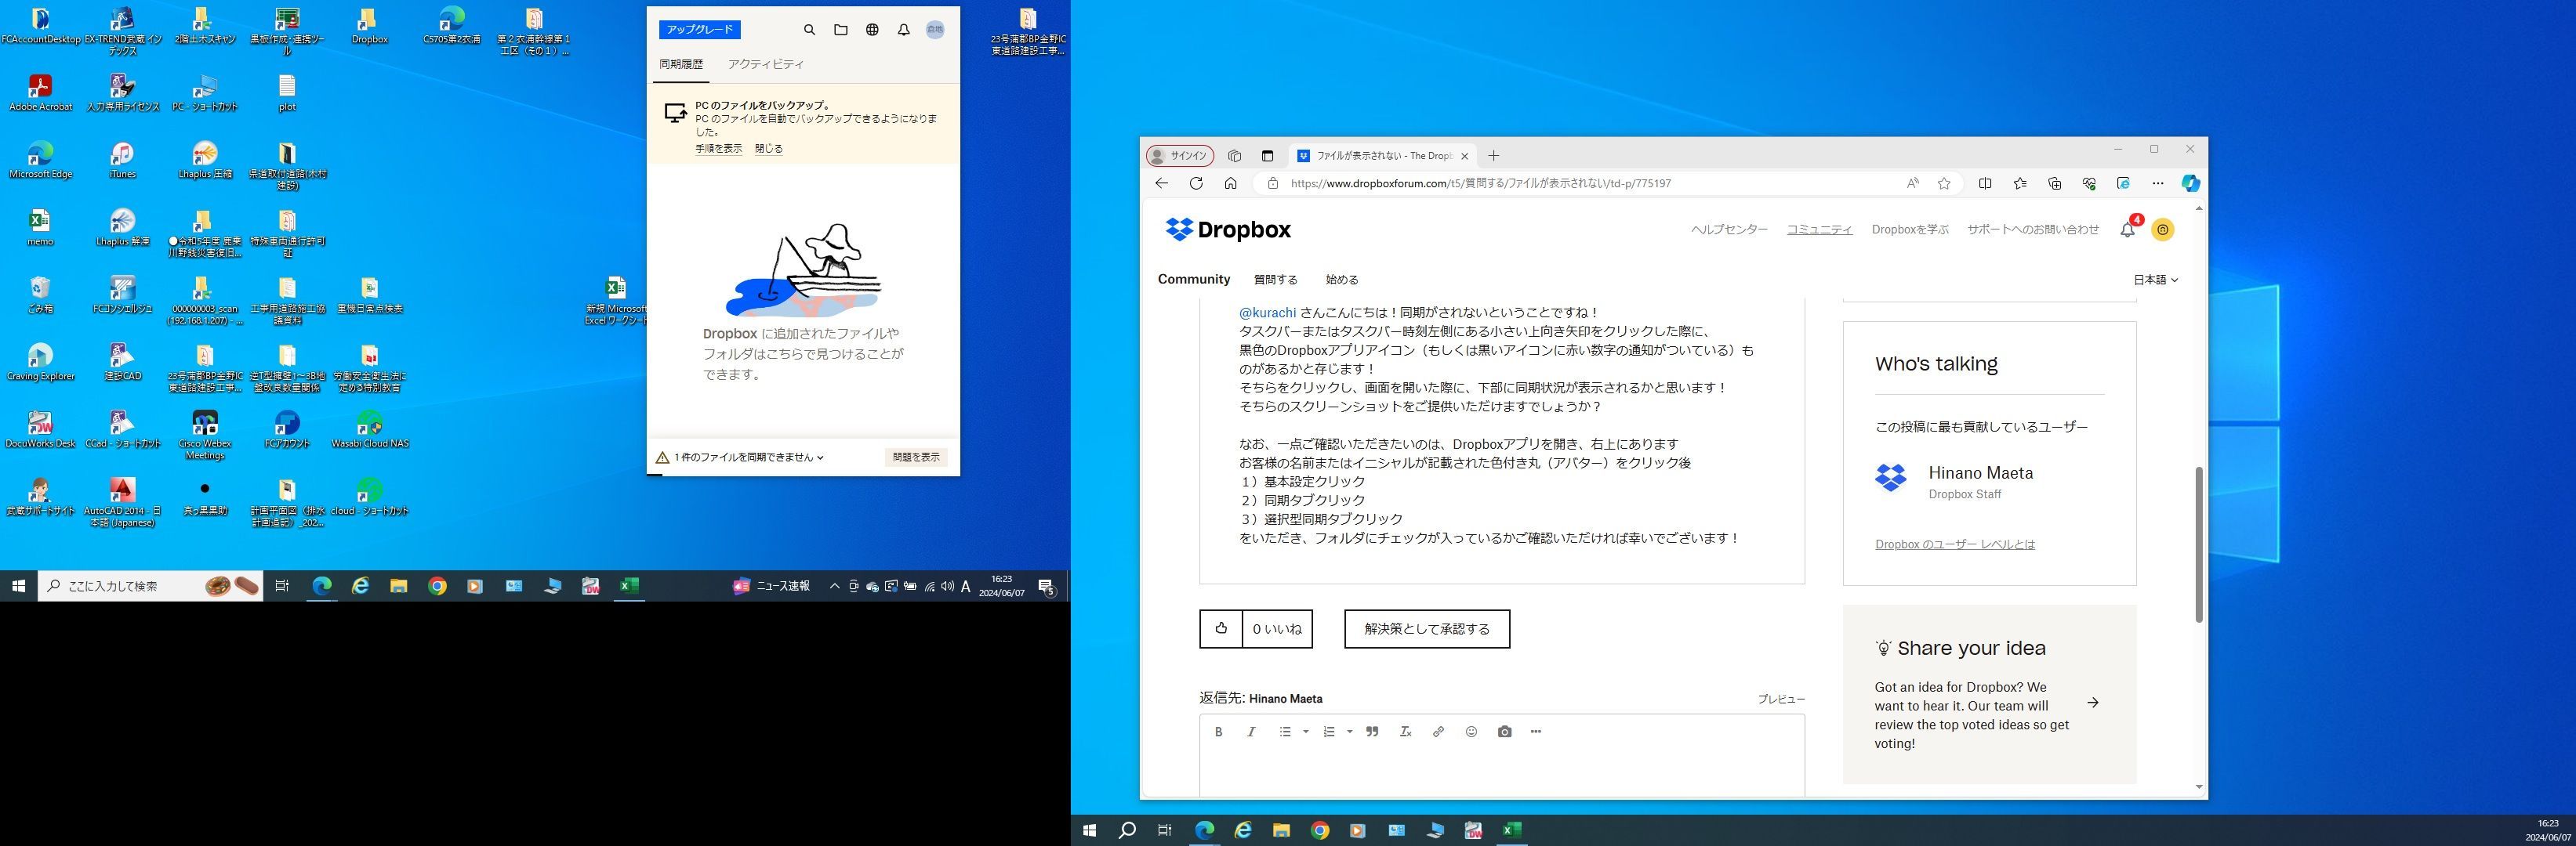Click the ここに入力して検索 taskbar search box
The width and height of the screenshot is (2576, 846).
[x=150, y=586]
